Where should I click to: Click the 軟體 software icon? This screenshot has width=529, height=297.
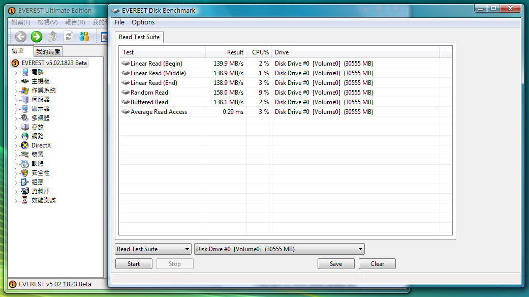(24, 164)
